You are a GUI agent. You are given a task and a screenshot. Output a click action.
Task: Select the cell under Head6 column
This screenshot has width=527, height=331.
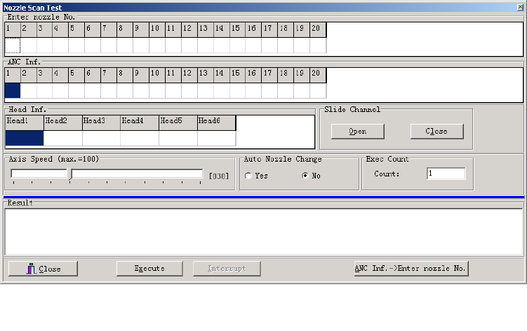pyautogui.click(x=216, y=138)
